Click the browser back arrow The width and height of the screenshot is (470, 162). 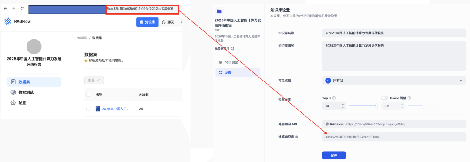pyautogui.click(x=5, y=9)
